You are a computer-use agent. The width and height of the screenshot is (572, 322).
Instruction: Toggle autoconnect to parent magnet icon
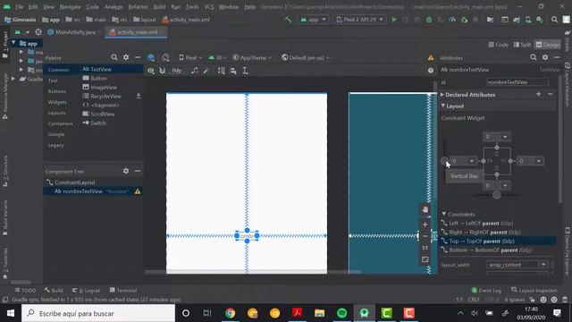click(x=163, y=71)
